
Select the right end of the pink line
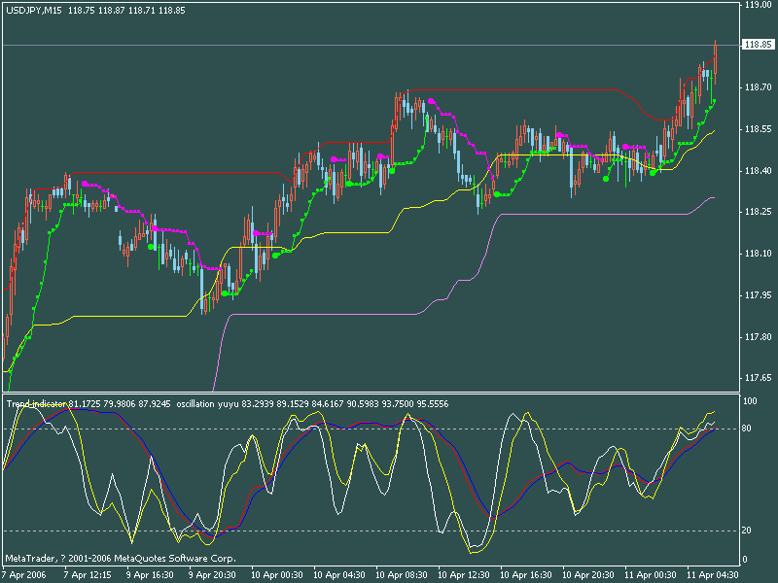tap(712, 197)
